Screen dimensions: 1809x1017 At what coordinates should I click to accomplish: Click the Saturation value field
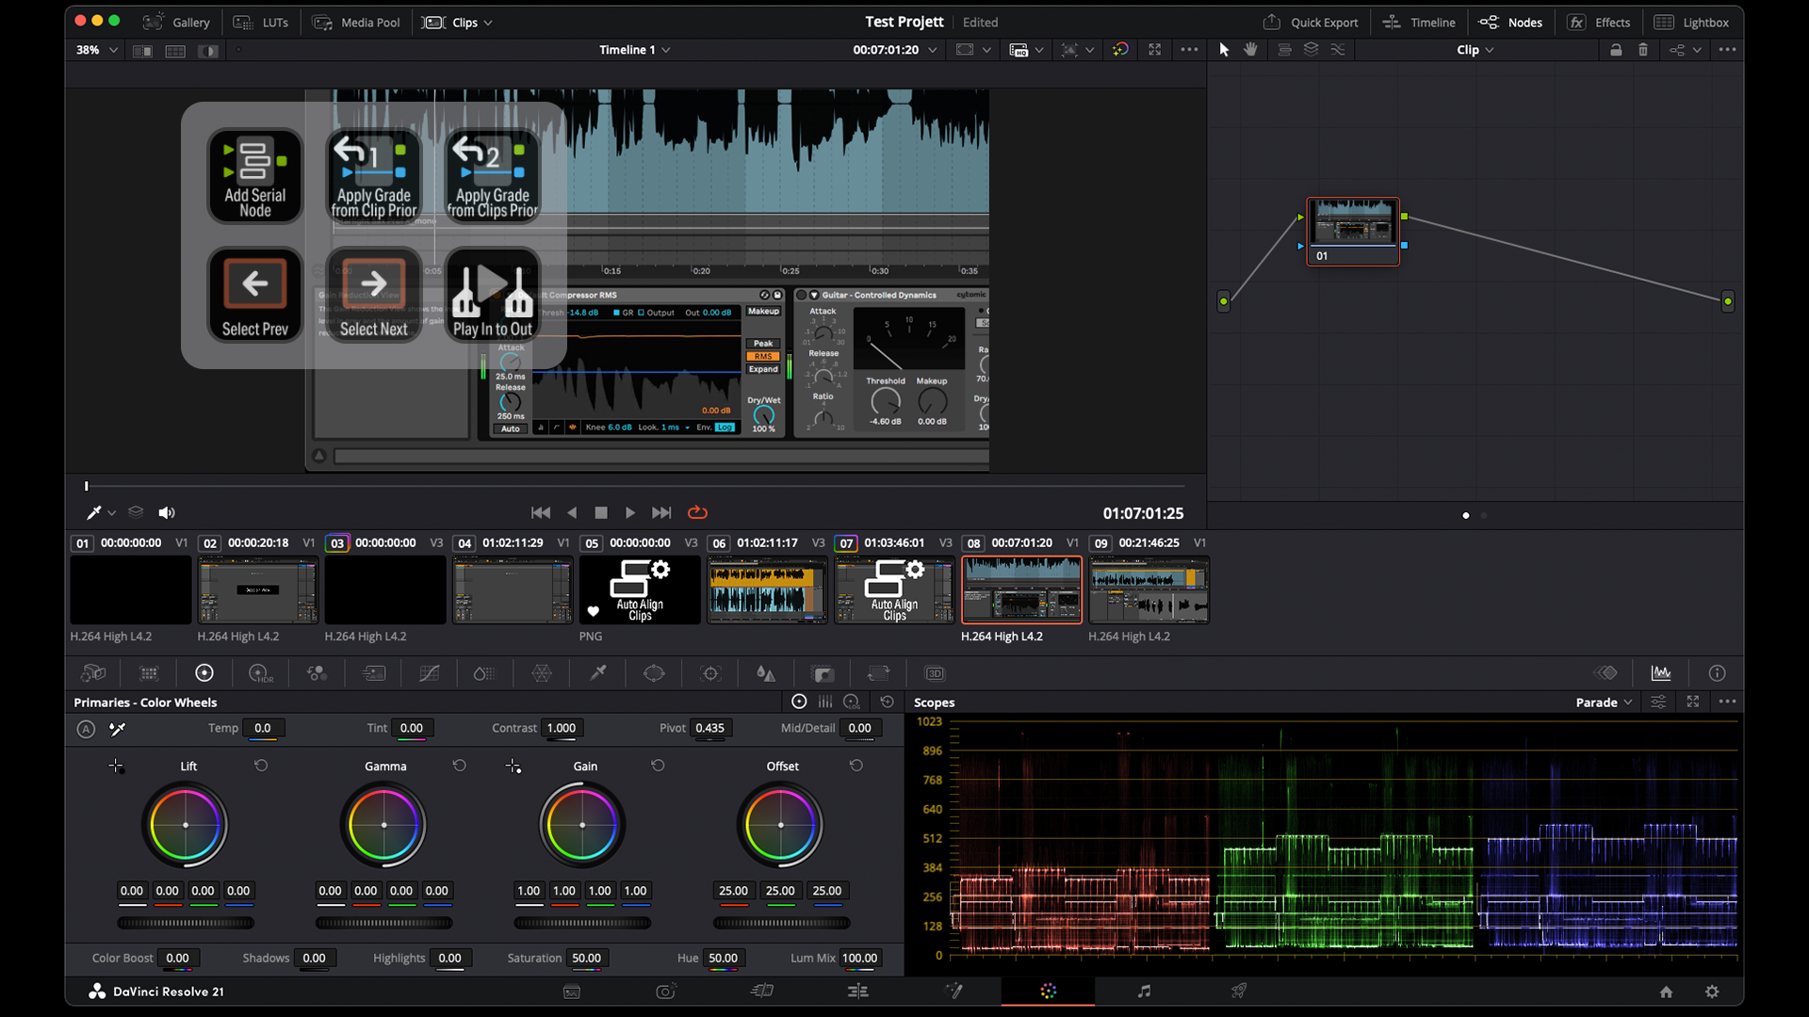pyautogui.click(x=587, y=958)
